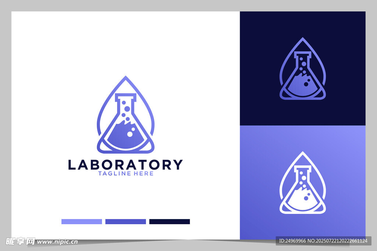Pick the light purple color swatch

(81, 222)
